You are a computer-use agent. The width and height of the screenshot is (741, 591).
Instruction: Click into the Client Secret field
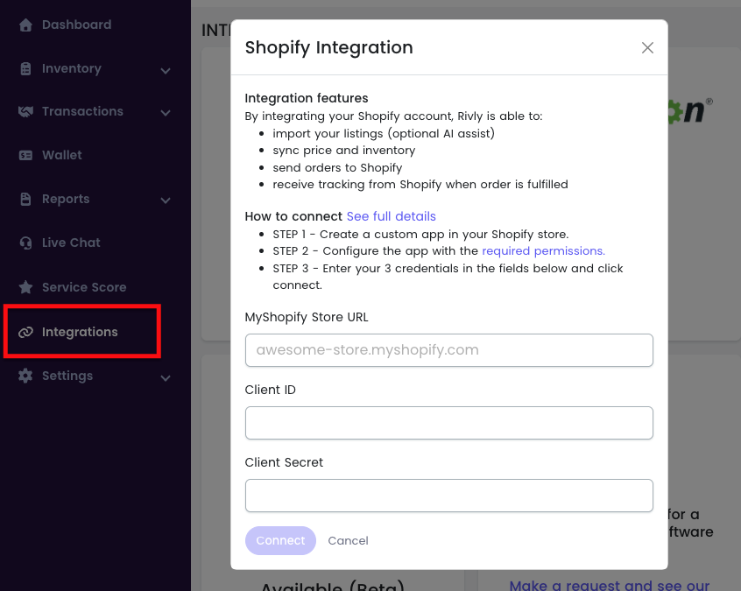(x=448, y=496)
